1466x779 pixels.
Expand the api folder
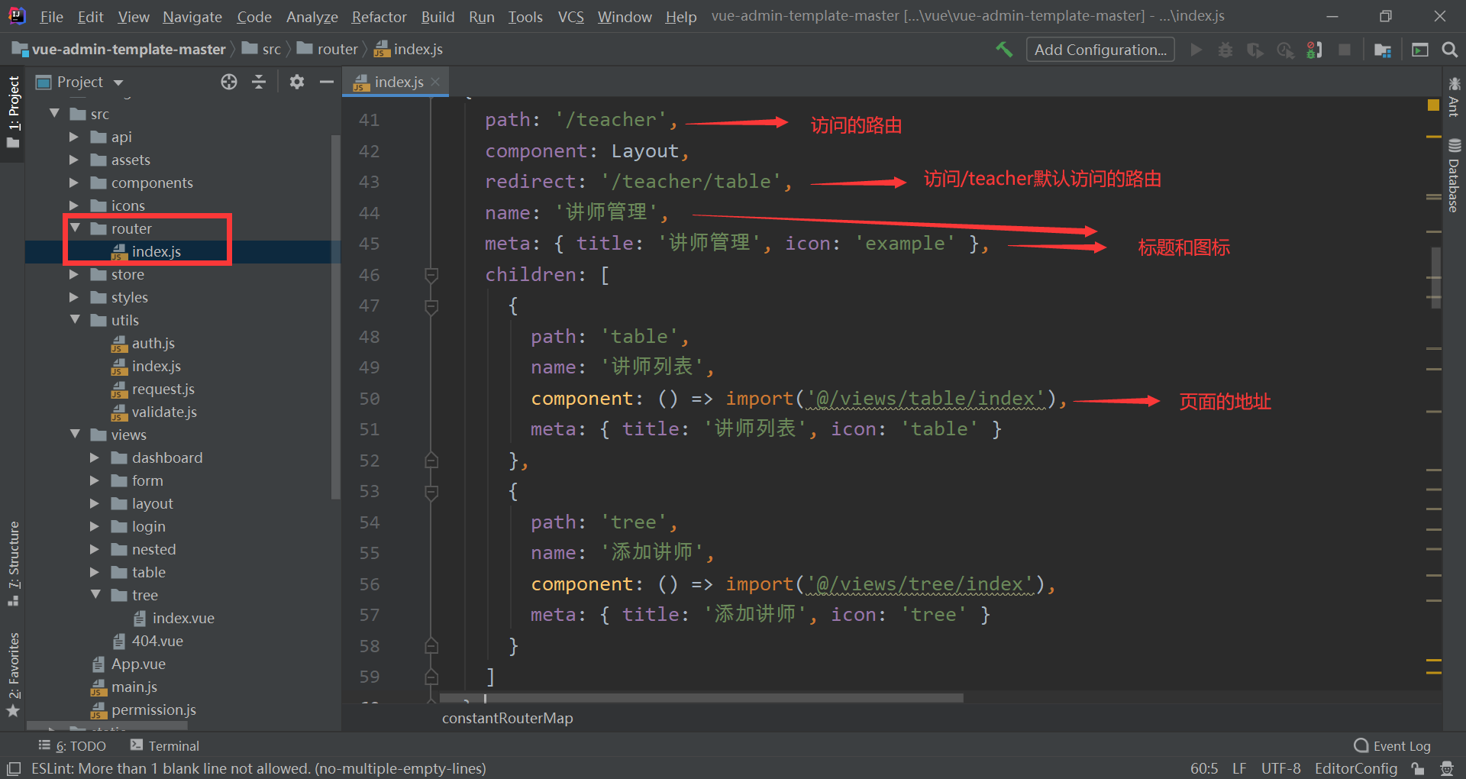pyautogui.click(x=74, y=137)
